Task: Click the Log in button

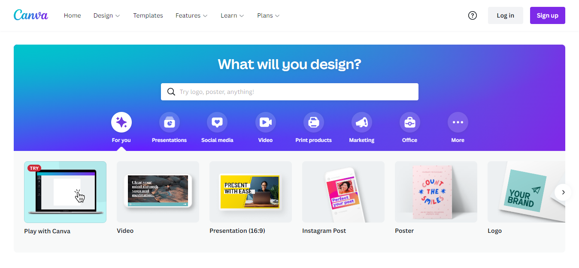Action: [506, 15]
